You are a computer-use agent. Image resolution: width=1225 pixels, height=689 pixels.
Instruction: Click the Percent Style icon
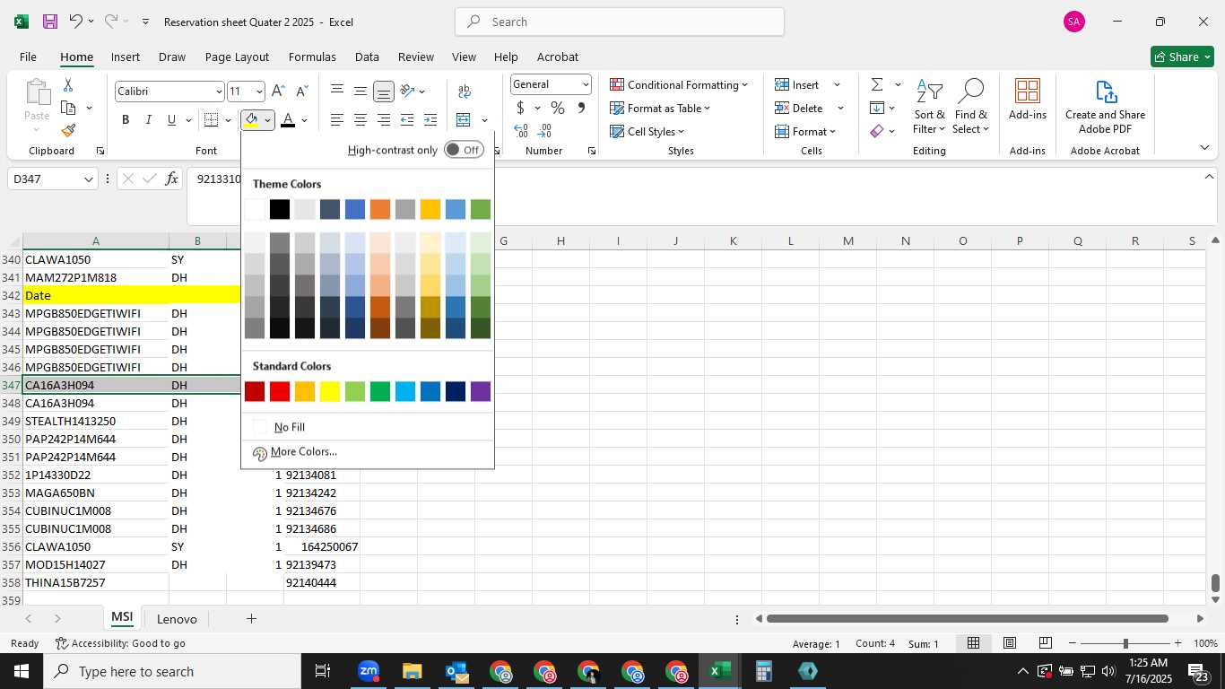pyautogui.click(x=558, y=109)
